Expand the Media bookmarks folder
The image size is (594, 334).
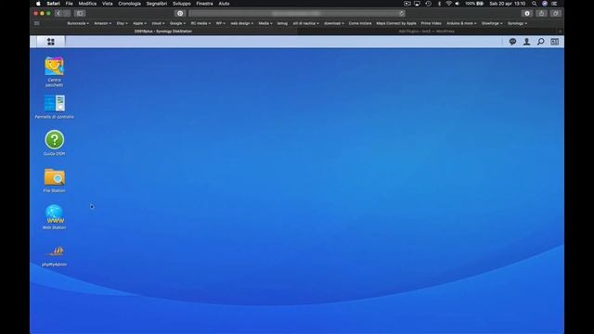click(x=265, y=23)
